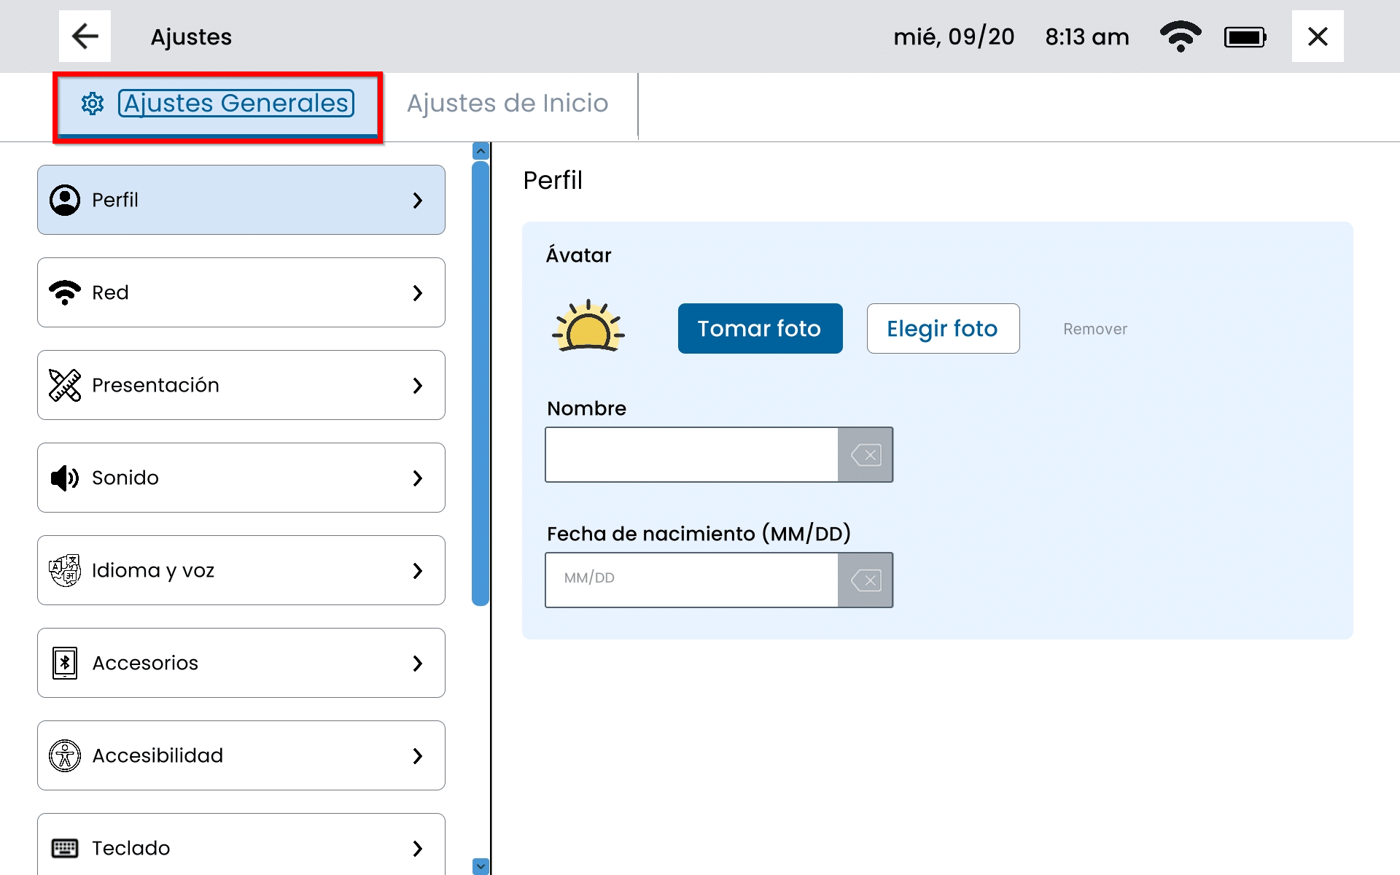Screen dimensions: 1400x875
Task: Click the Remover avatar link
Action: [1094, 329]
